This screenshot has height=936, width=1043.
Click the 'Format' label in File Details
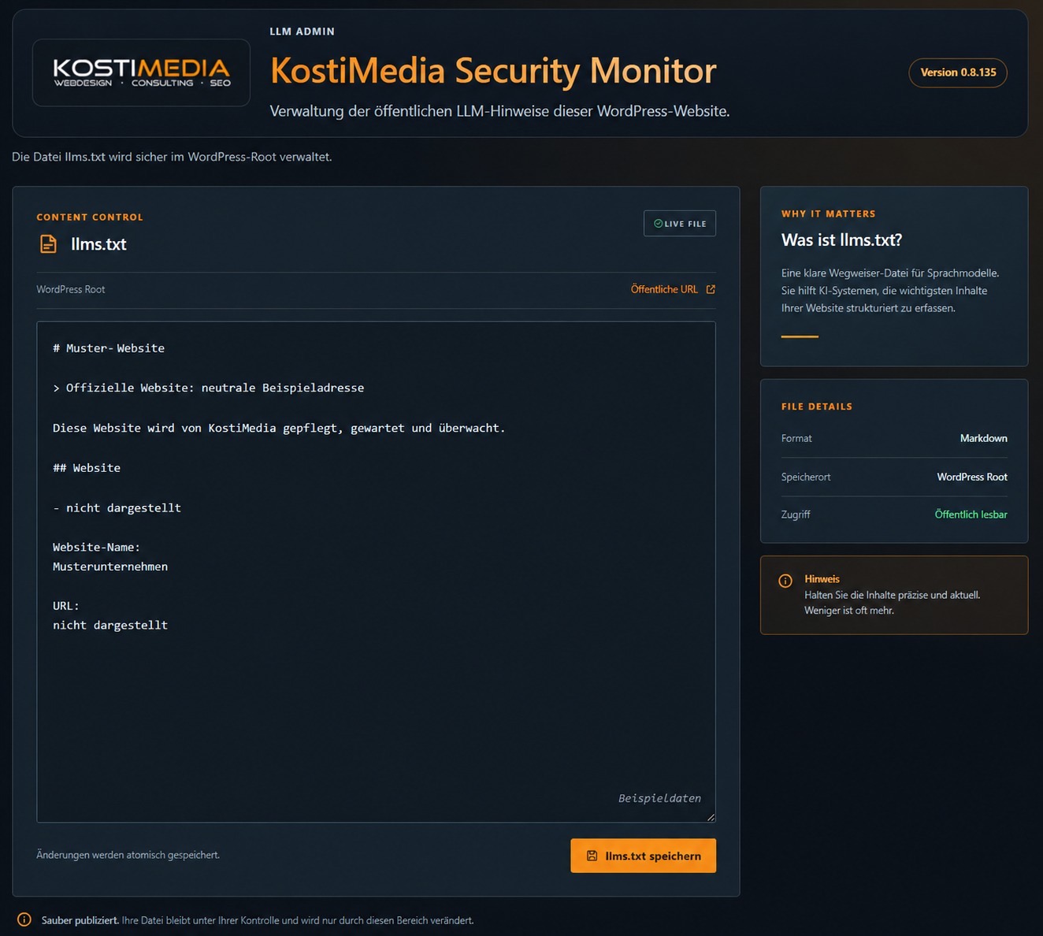click(x=796, y=438)
